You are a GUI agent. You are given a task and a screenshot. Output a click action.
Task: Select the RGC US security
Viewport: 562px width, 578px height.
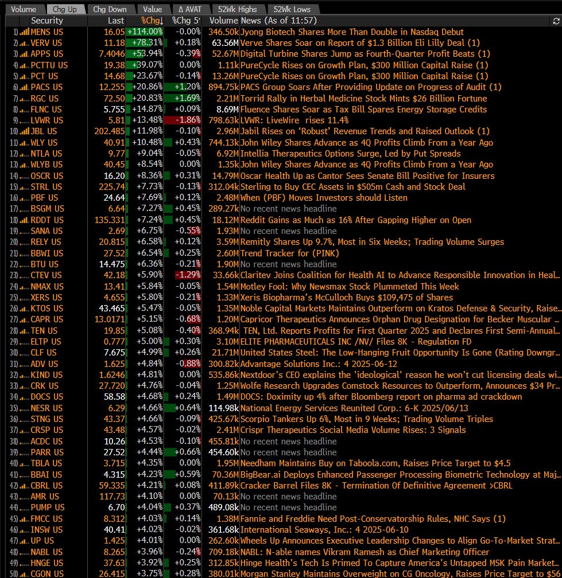pos(44,99)
